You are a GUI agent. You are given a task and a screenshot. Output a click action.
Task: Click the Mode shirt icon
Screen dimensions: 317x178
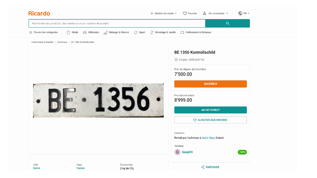coord(68,33)
